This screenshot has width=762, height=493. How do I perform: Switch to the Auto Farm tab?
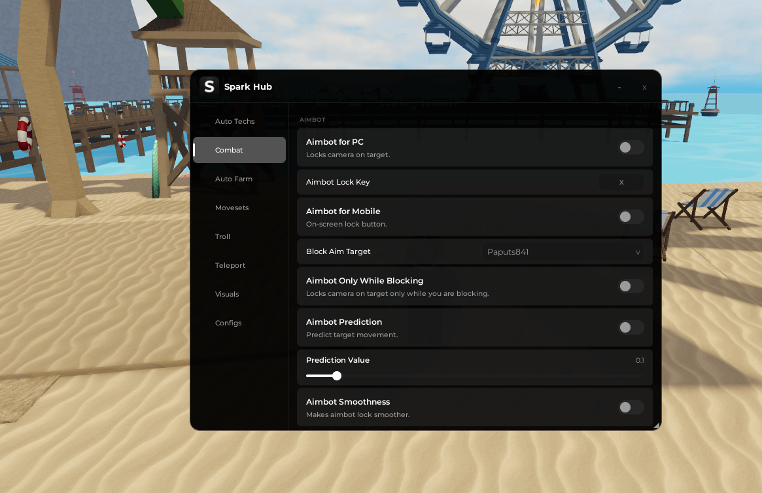(239, 179)
